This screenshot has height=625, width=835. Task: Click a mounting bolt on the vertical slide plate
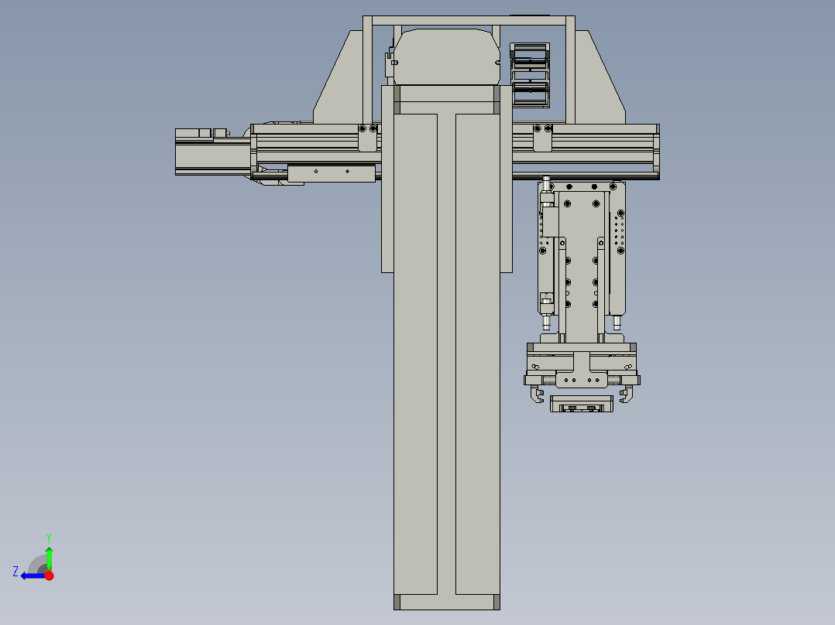pos(566,203)
